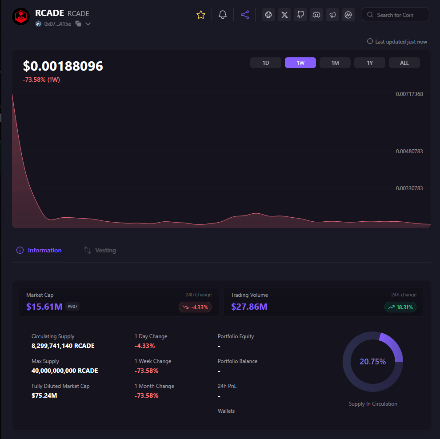
Task: Click the RCADE coin logo
Action: [21, 16]
